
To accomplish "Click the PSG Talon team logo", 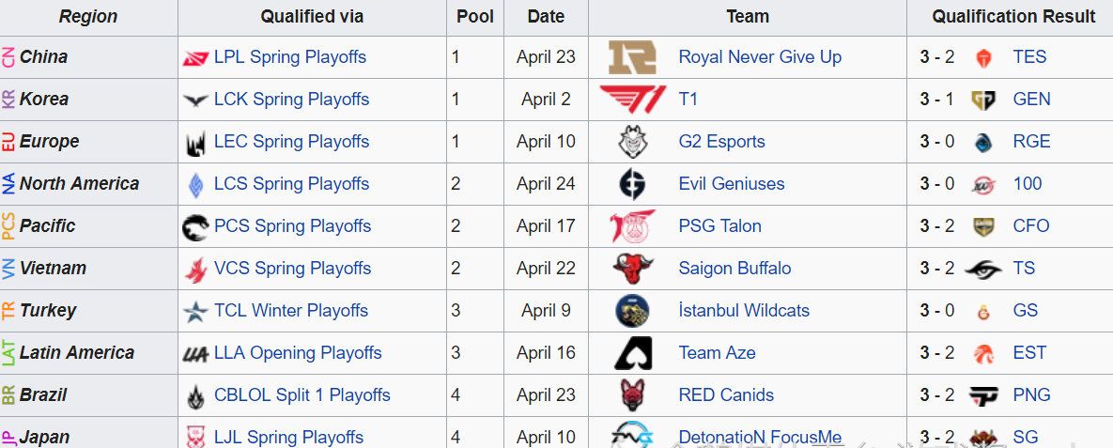I will pos(632,226).
